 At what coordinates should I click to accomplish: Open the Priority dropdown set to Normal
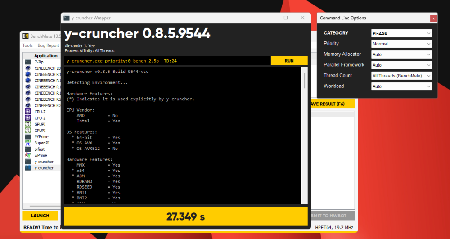401,44
